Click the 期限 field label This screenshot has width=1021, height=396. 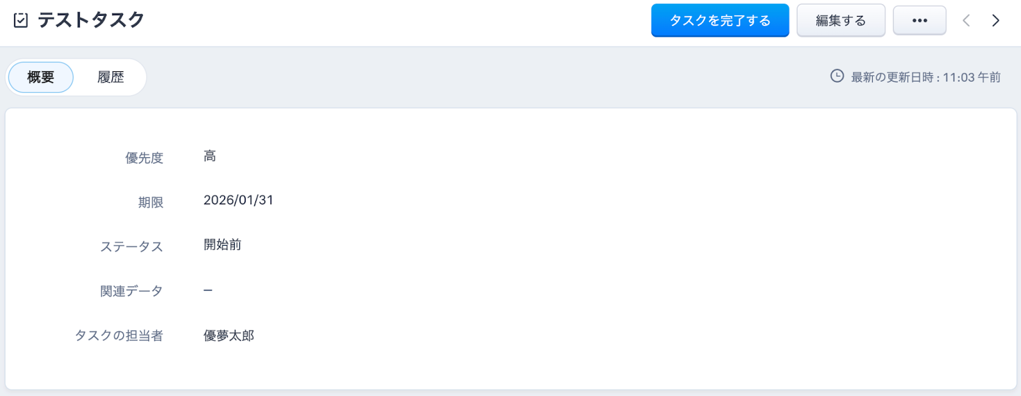click(x=151, y=202)
